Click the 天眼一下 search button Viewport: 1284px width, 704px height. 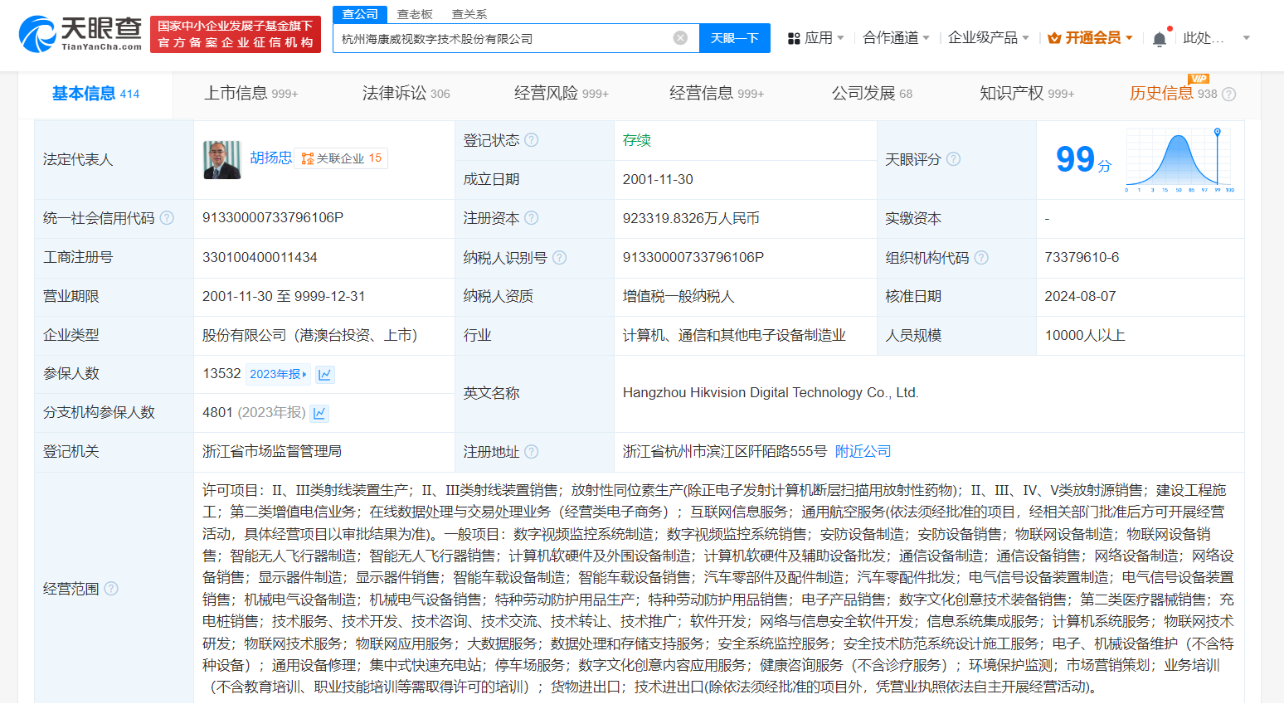[x=734, y=37]
